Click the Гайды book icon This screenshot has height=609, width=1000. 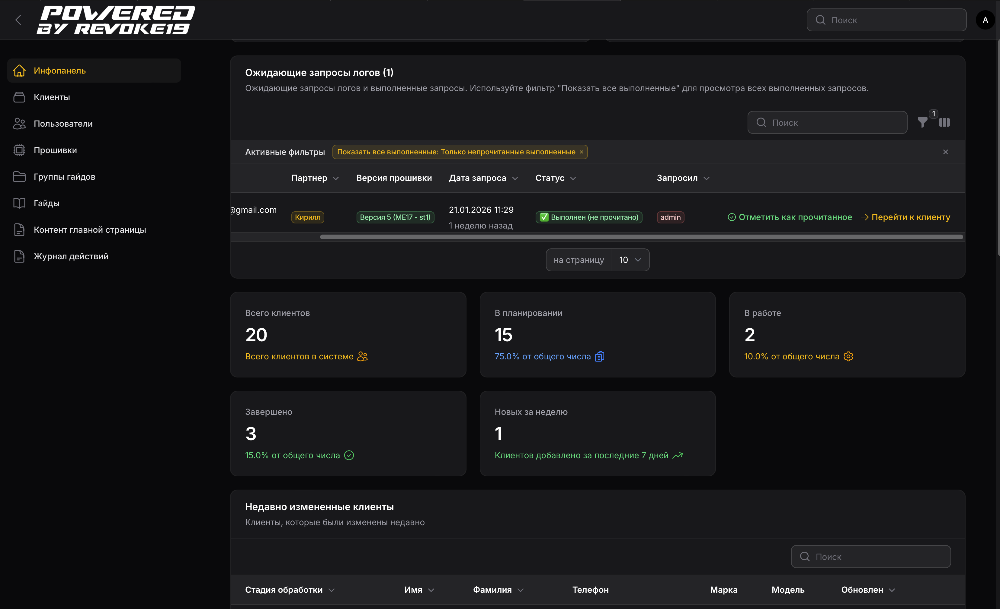pyautogui.click(x=19, y=203)
